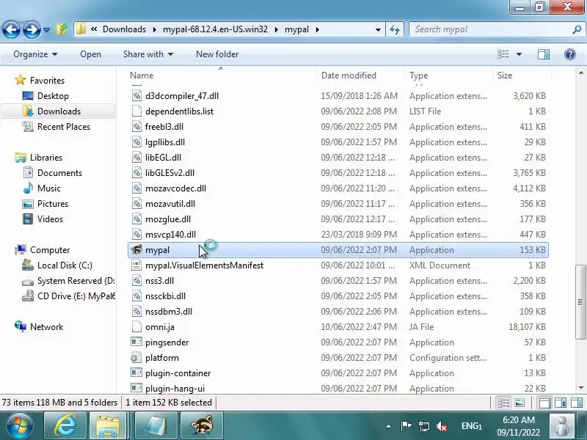The width and height of the screenshot is (587, 440).
Task: Open the Windows Start orb
Action: click(x=19, y=426)
